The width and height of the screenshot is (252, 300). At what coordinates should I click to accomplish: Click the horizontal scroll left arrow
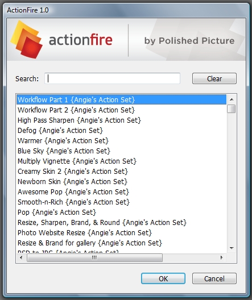[x=21, y=258]
